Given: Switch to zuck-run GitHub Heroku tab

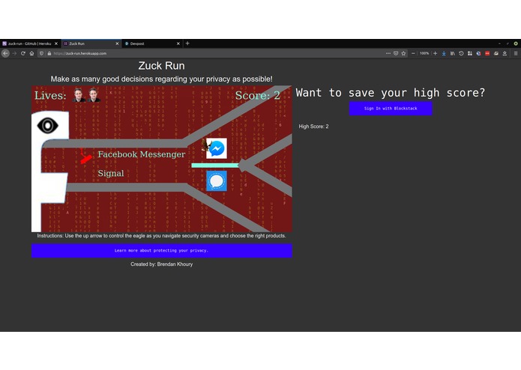Looking at the screenshot, I should pyautogui.click(x=29, y=43).
